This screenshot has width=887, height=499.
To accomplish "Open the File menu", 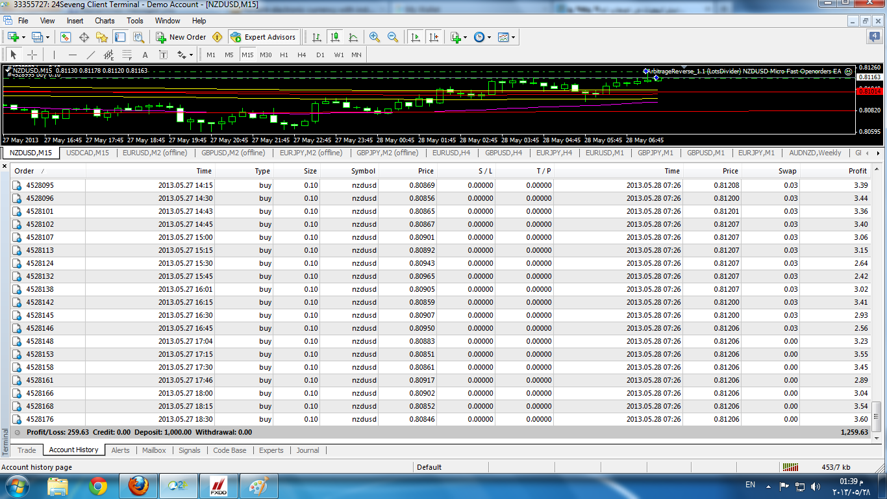I will [x=23, y=21].
